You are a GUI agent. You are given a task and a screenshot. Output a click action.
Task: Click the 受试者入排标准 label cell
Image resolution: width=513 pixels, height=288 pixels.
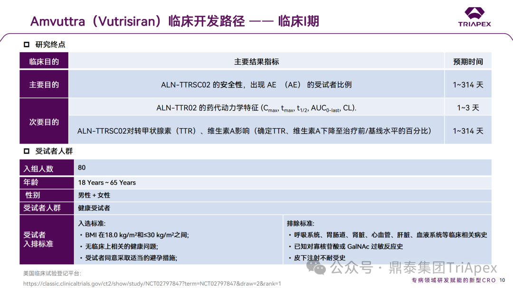pos(47,239)
